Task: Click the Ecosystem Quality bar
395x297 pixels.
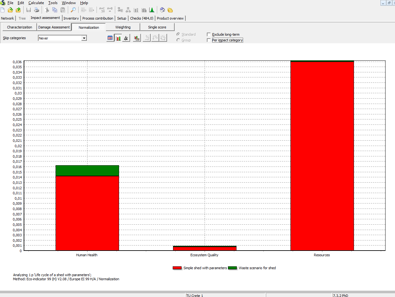Action: [205, 248]
